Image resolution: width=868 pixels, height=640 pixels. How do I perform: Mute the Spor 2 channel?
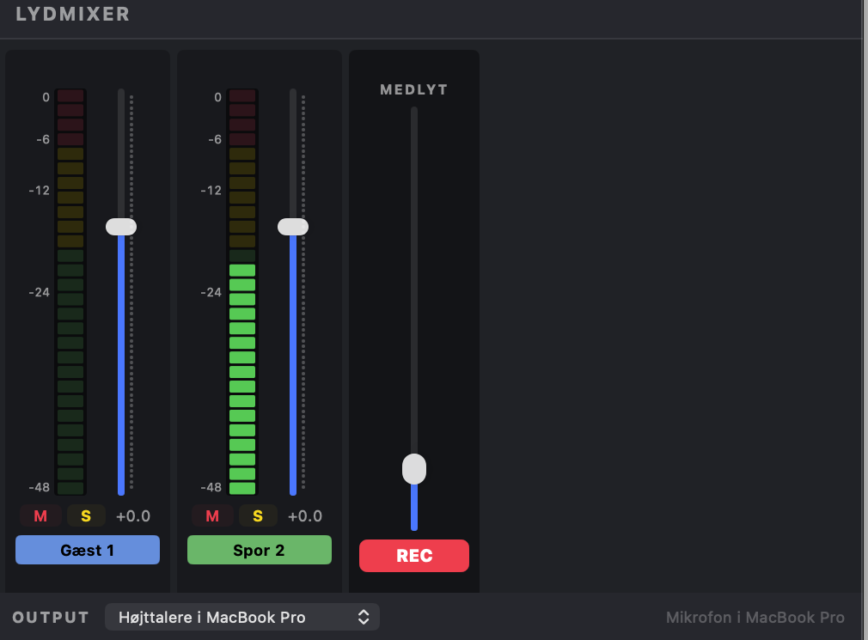(212, 515)
